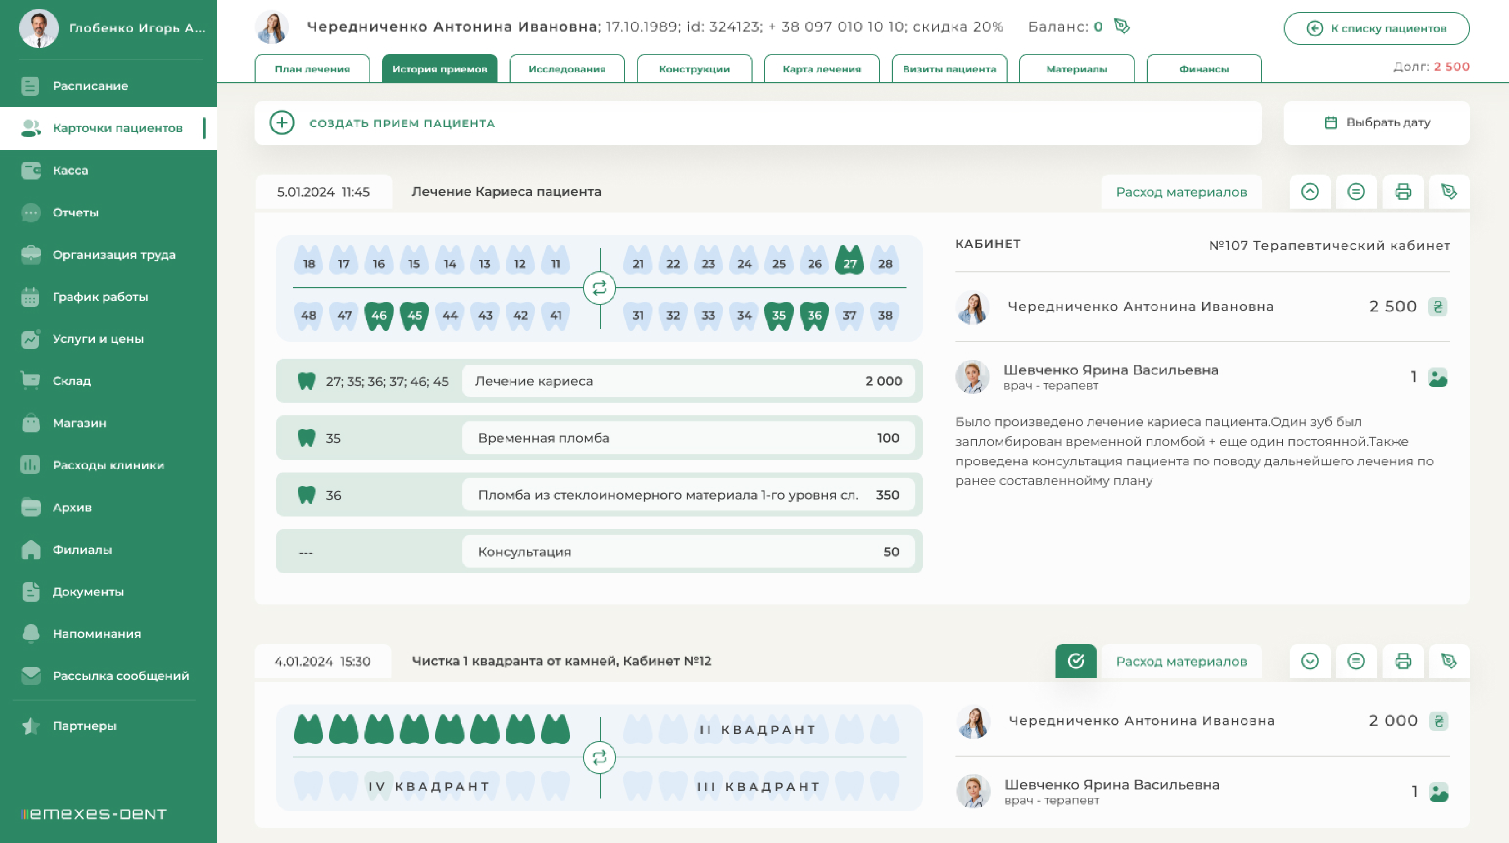This screenshot has height=843, width=1509.
Task: Select the III КВАДРАНТ teeth region
Action: pyautogui.click(x=758, y=786)
